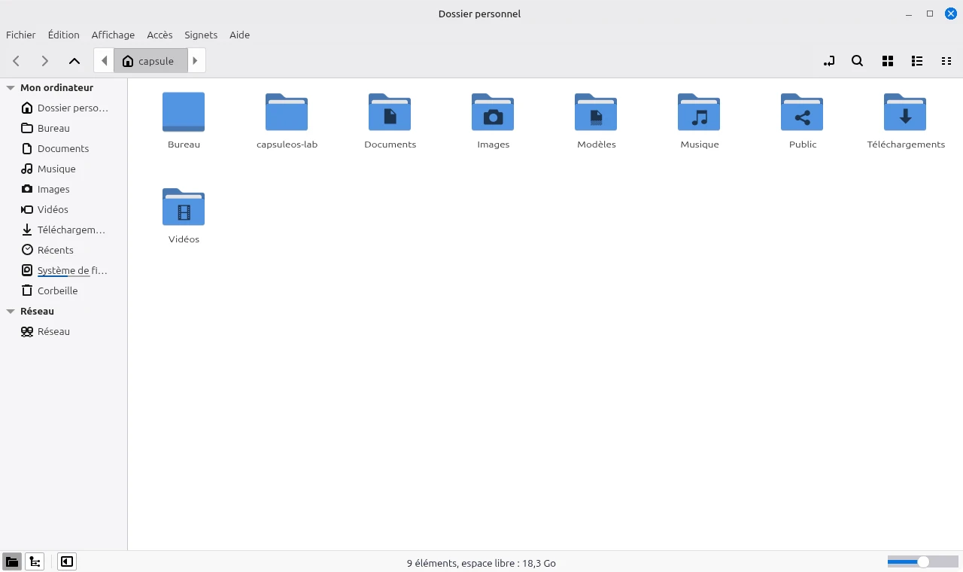The height and width of the screenshot is (572, 963).
Task: Open the Signets menu
Action: point(201,35)
